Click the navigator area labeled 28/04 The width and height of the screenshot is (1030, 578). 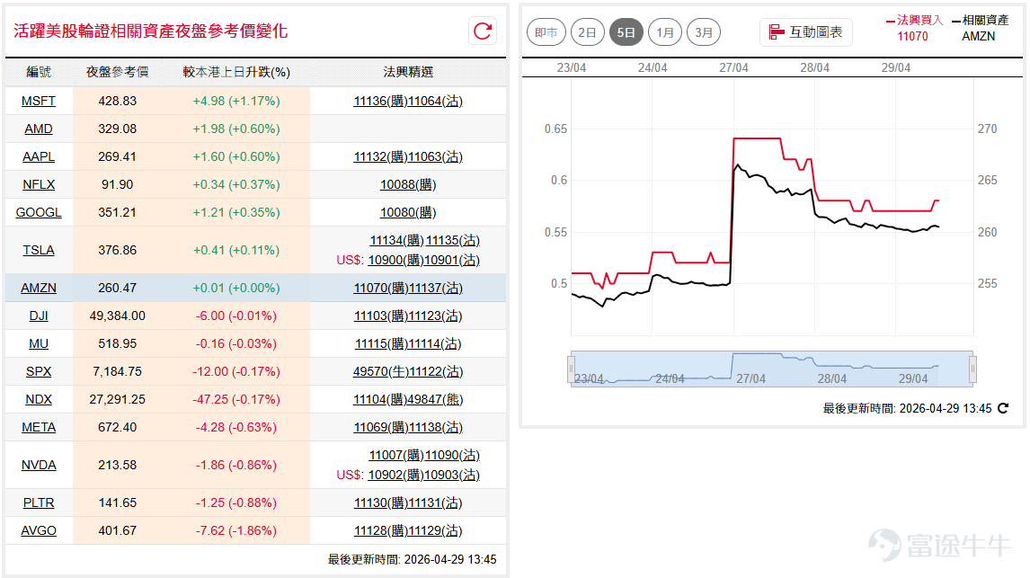[831, 379]
